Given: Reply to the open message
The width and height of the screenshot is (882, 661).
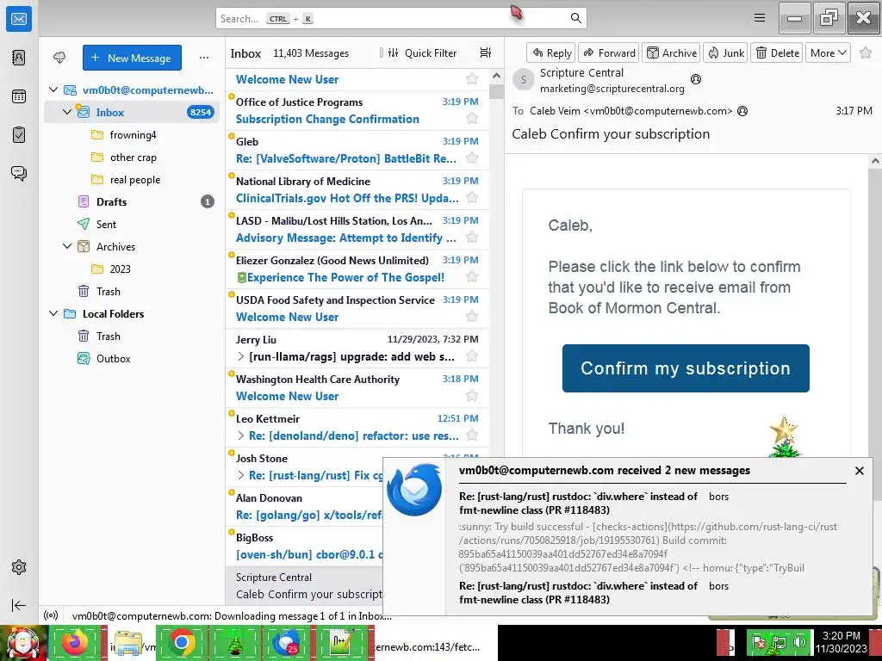Looking at the screenshot, I should point(551,53).
